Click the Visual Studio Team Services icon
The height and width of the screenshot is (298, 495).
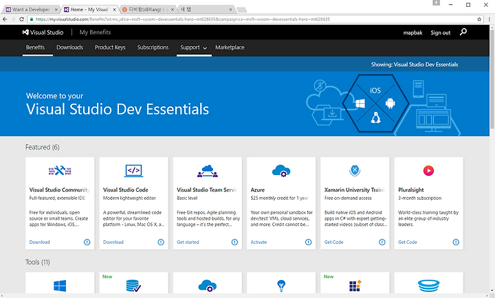coord(208,171)
